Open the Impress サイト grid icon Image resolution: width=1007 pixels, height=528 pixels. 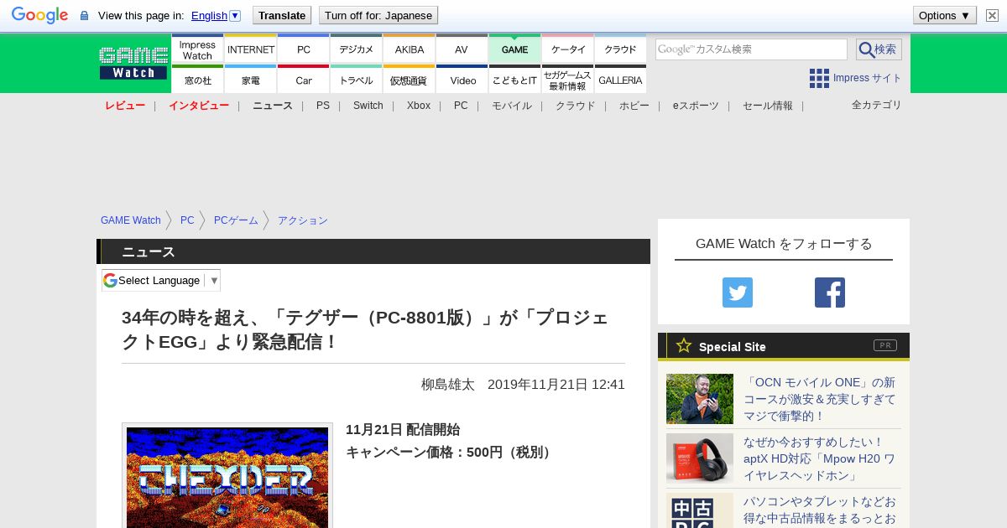click(819, 78)
